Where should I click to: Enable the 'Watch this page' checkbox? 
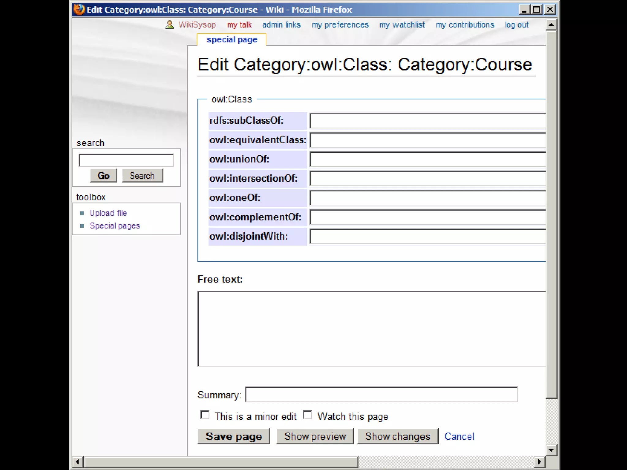point(307,415)
